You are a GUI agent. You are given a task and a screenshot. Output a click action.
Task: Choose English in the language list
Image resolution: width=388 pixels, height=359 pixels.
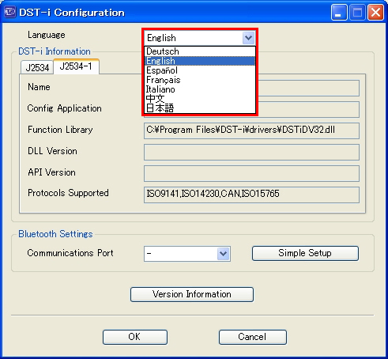pyautogui.click(x=200, y=61)
